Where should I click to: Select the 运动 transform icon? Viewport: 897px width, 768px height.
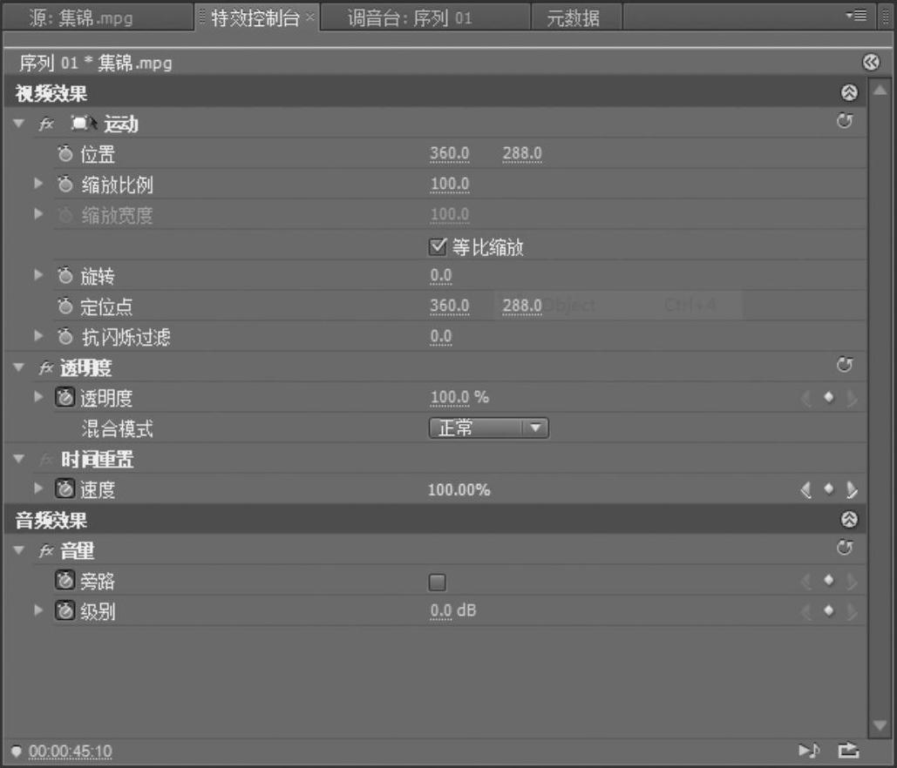[83, 123]
